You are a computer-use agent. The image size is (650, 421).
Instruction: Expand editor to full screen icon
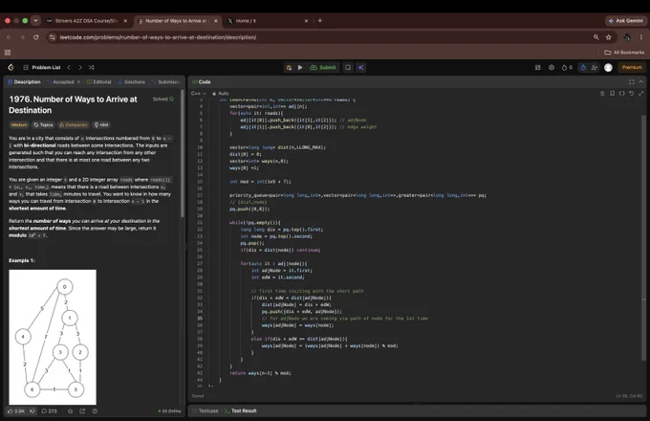pyautogui.click(x=640, y=94)
